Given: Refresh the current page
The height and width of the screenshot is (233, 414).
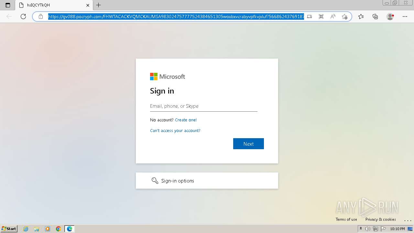Looking at the screenshot, I should pyautogui.click(x=23, y=17).
